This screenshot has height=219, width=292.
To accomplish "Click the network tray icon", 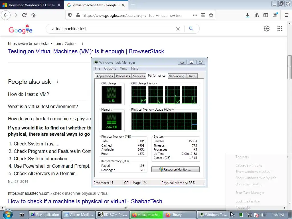I will coord(249,215).
